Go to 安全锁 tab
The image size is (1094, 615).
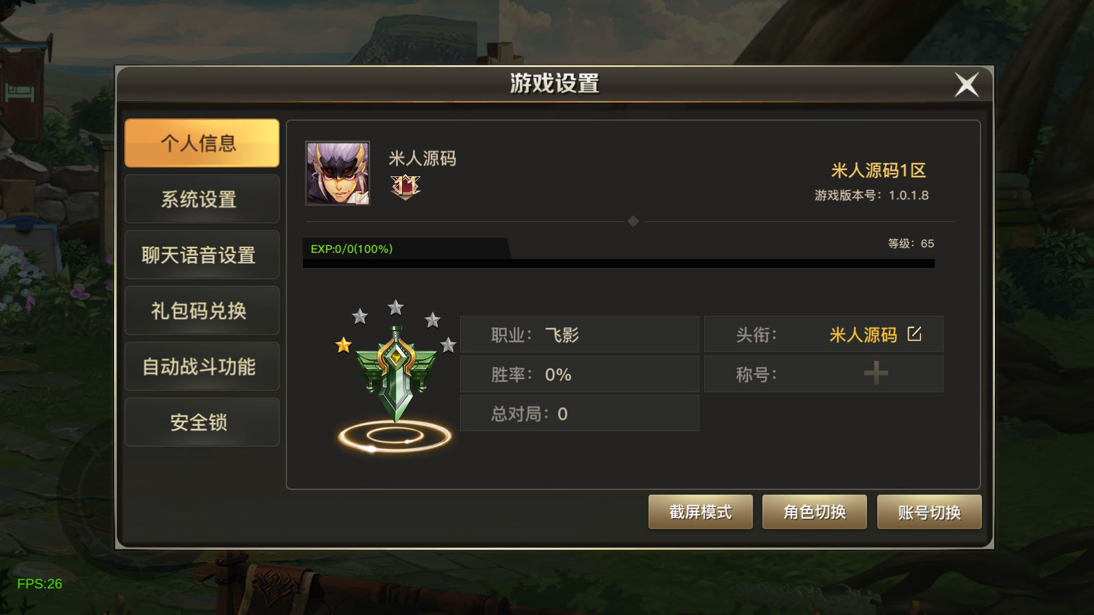tap(202, 422)
